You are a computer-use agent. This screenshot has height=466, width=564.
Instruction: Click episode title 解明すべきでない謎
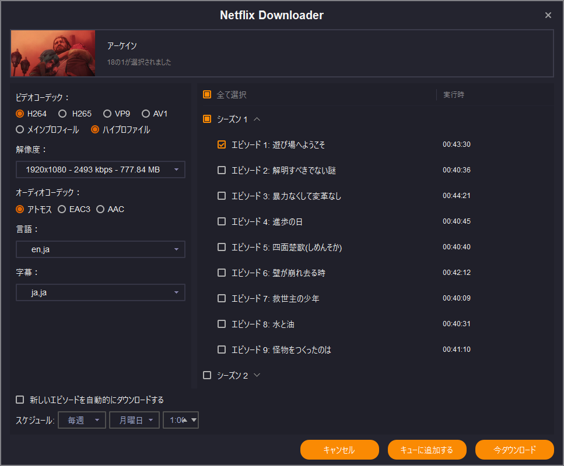tap(304, 170)
